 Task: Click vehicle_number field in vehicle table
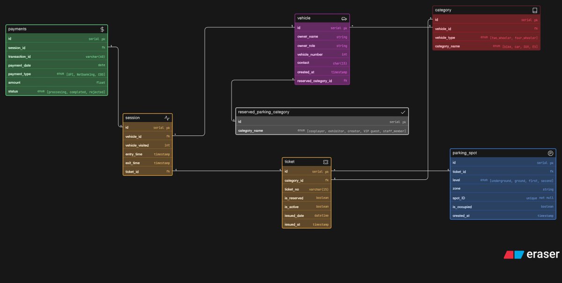point(322,54)
